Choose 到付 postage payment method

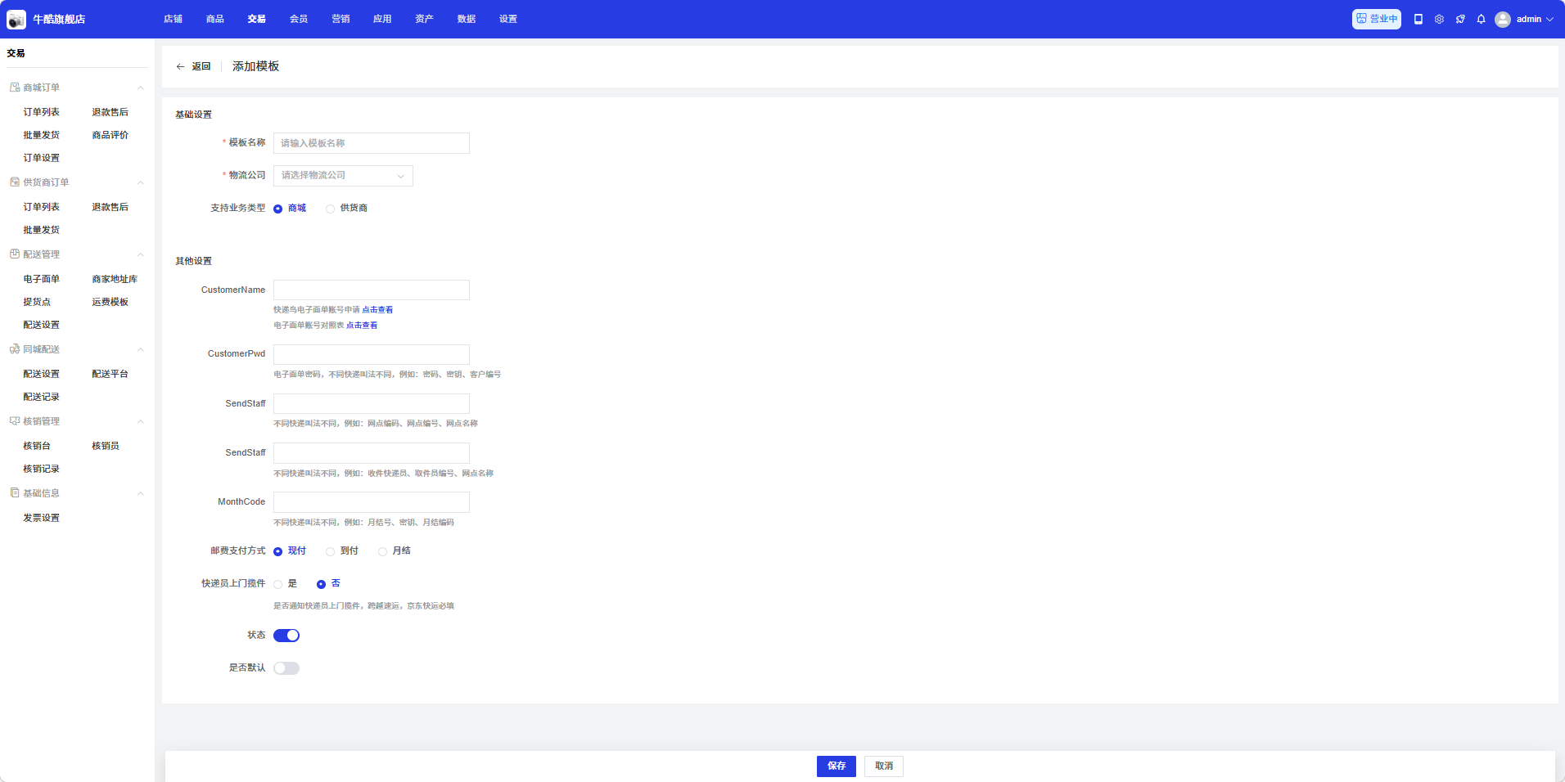click(x=331, y=551)
